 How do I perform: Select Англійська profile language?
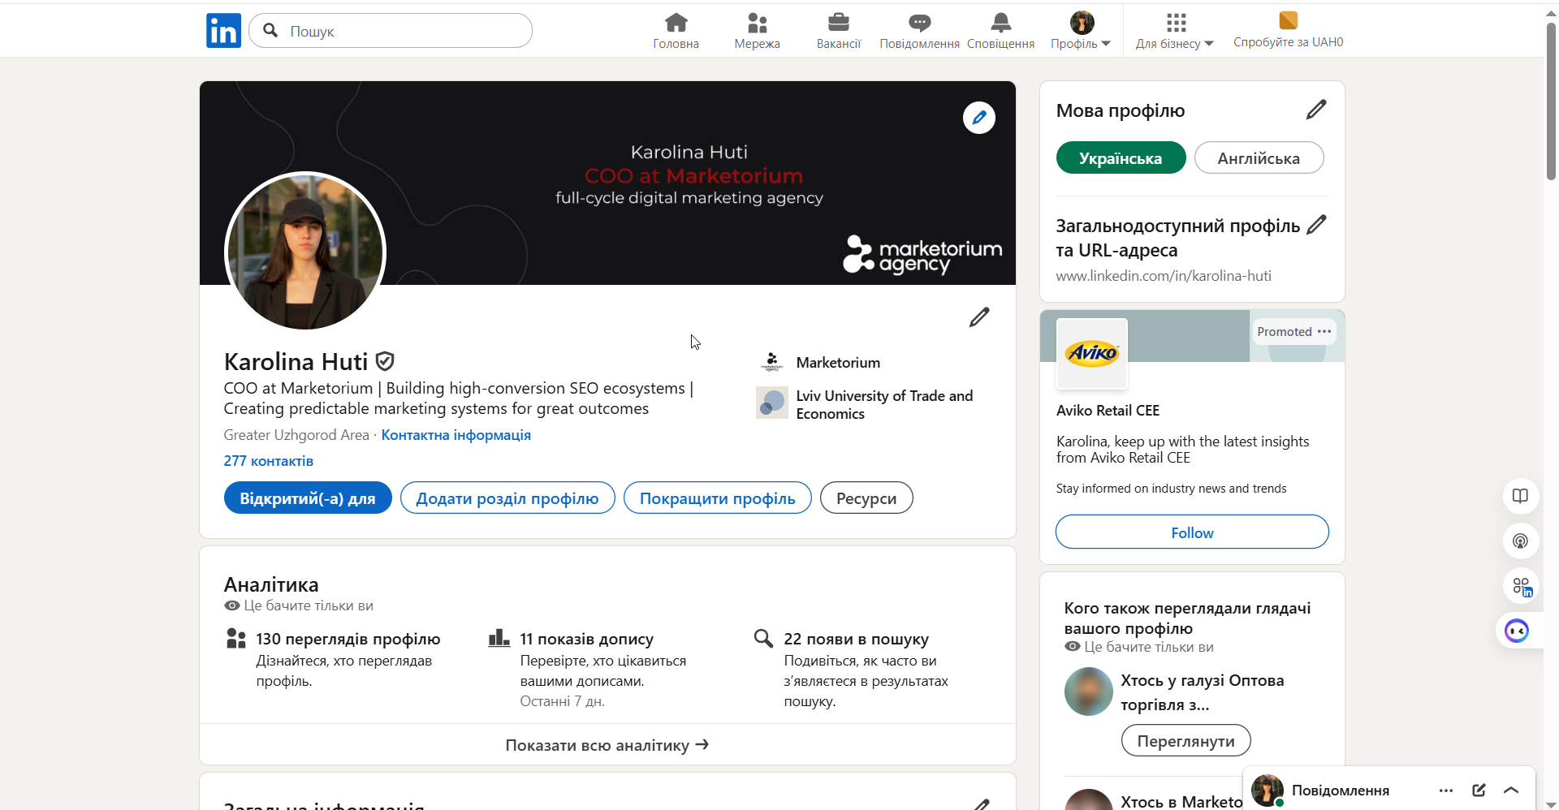pos(1259,158)
